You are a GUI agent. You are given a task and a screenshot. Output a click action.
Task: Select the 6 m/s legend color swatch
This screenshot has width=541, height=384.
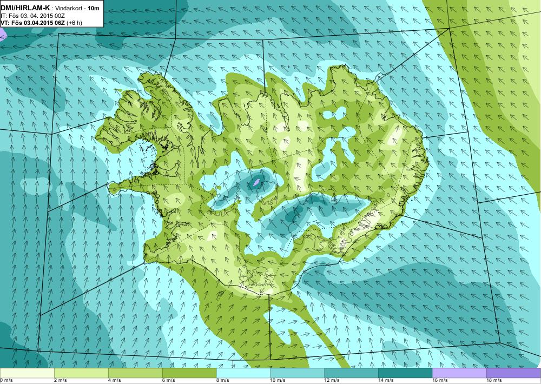coord(189,373)
